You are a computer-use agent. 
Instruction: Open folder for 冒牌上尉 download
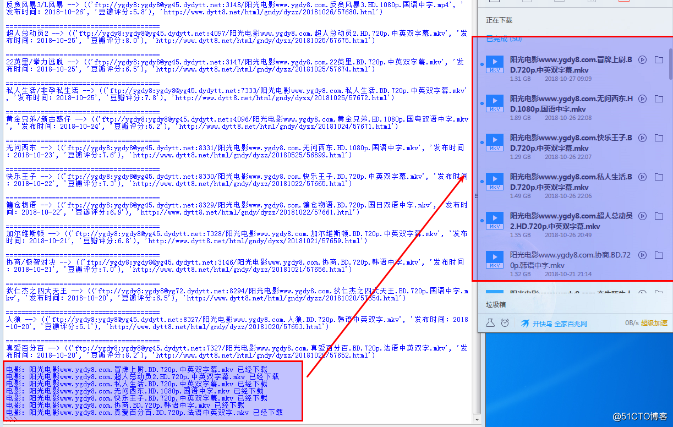pyautogui.click(x=659, y=60)
